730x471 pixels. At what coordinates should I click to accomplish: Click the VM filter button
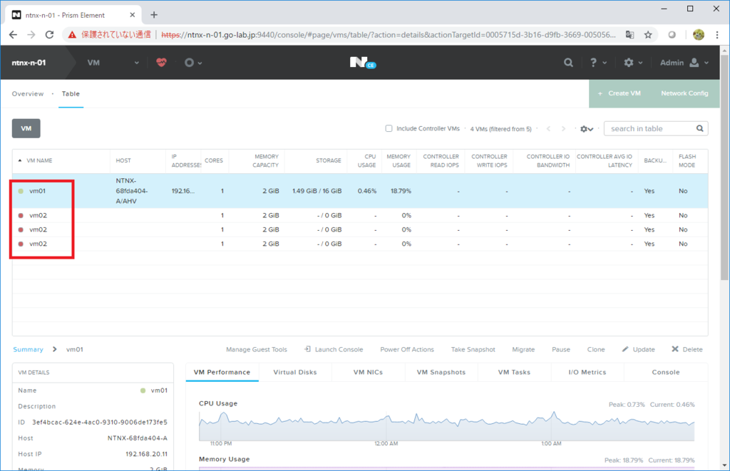coord(26,128)
